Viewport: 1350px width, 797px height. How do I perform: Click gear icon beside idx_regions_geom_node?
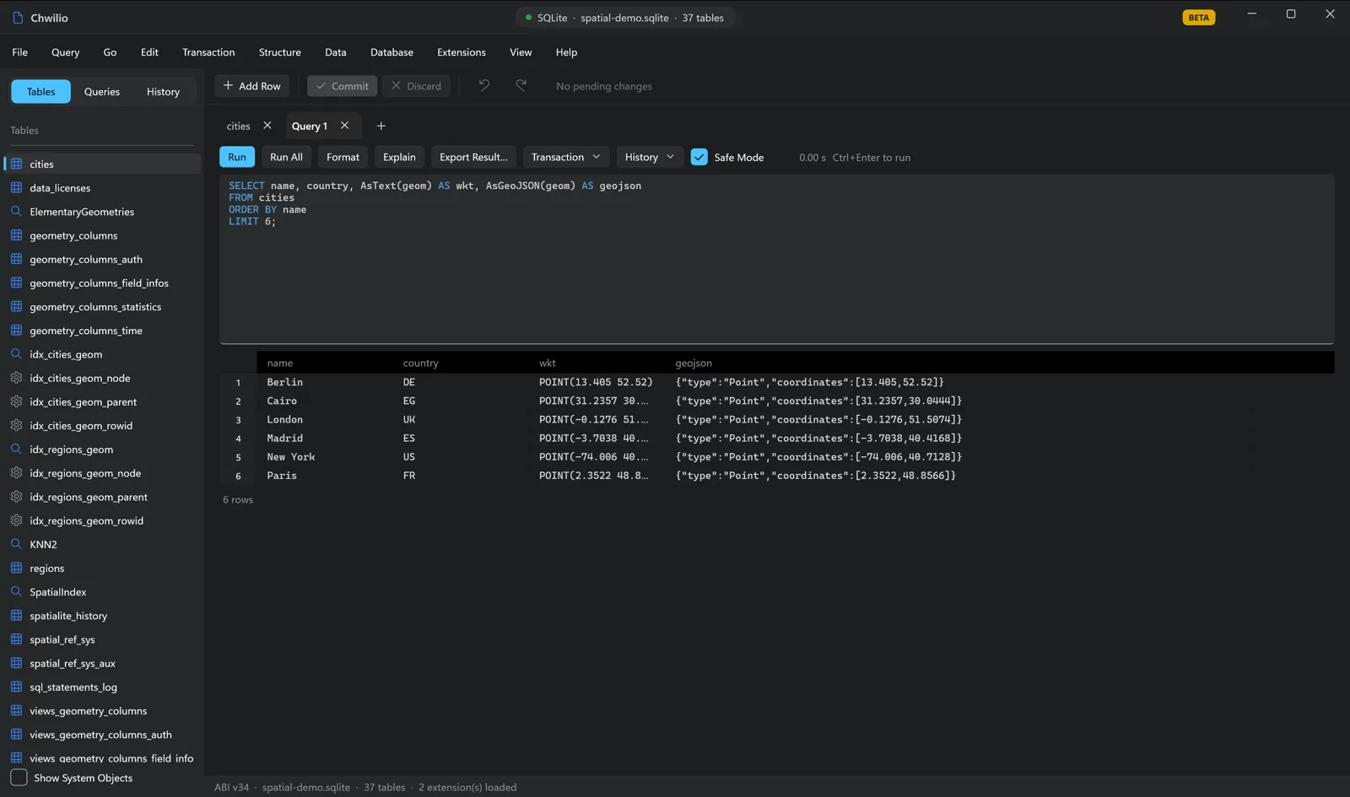(x=16, y=473)
